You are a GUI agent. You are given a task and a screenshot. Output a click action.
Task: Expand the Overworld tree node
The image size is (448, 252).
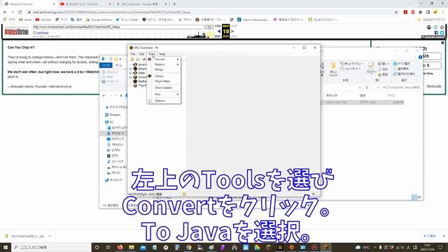coord(131,77)
